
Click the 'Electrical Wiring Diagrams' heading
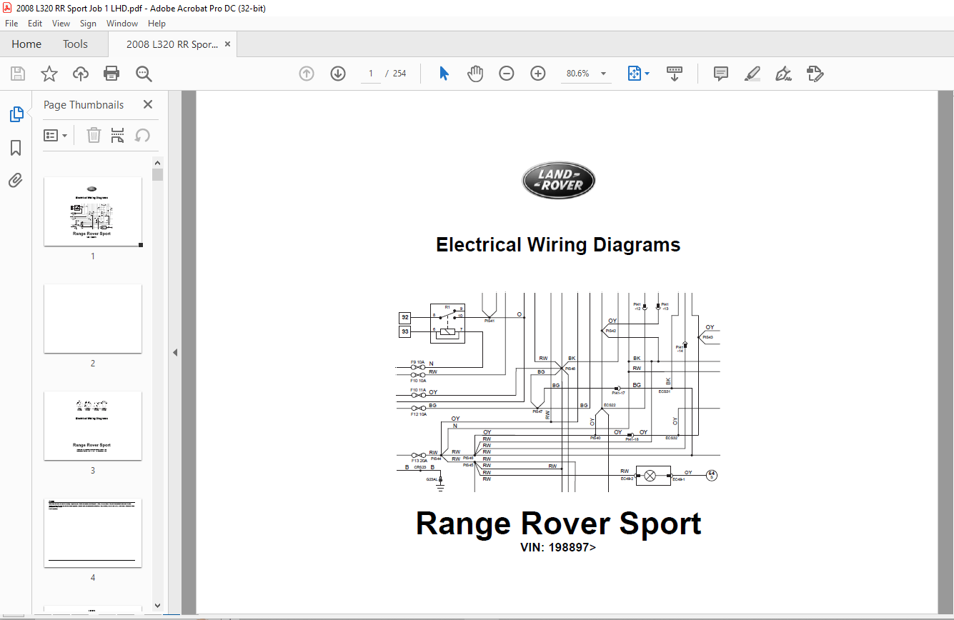(558, 245)
